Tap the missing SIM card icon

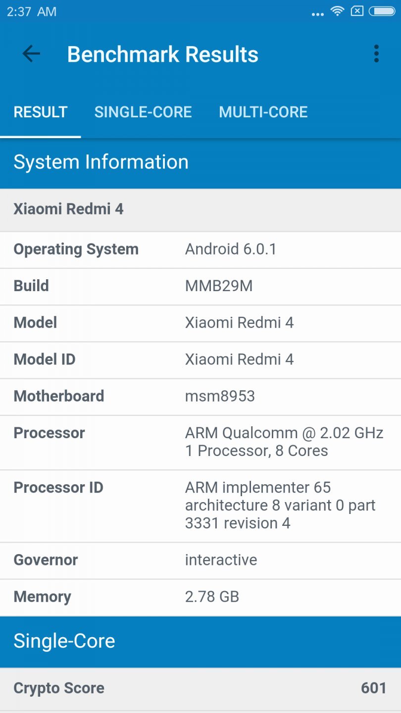(357, 11)
